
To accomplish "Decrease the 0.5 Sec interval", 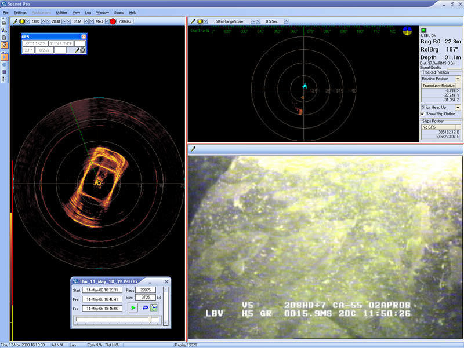I will click(258, 21).
